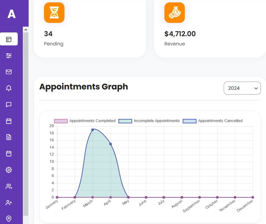Click the June zero data point
Image resolution: width=266 pixels, height=224 pixels.
(146, 197)
